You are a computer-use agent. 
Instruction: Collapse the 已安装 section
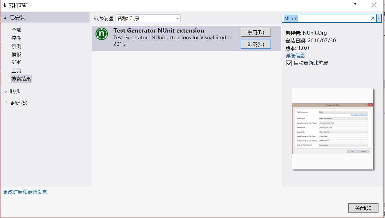point(5,18)
